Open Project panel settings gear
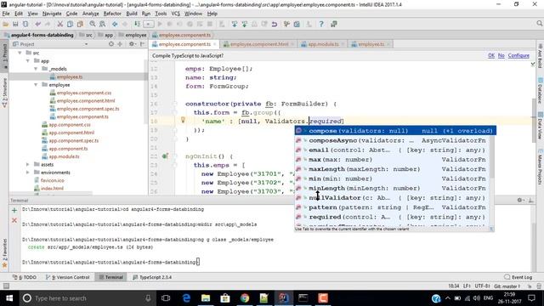The height and width of the screenshot is (306, 544). 132,44
